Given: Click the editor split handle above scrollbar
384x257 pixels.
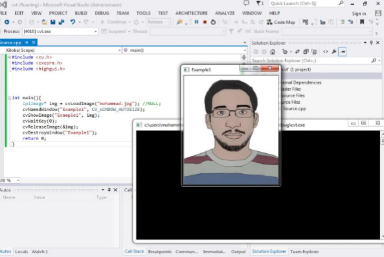Looking at the screenshot, I should coord(243,57).
